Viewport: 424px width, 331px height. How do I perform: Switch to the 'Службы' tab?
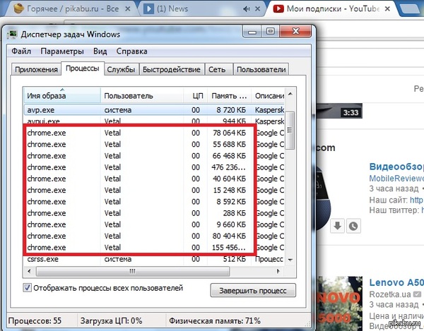tap(122, 70)
